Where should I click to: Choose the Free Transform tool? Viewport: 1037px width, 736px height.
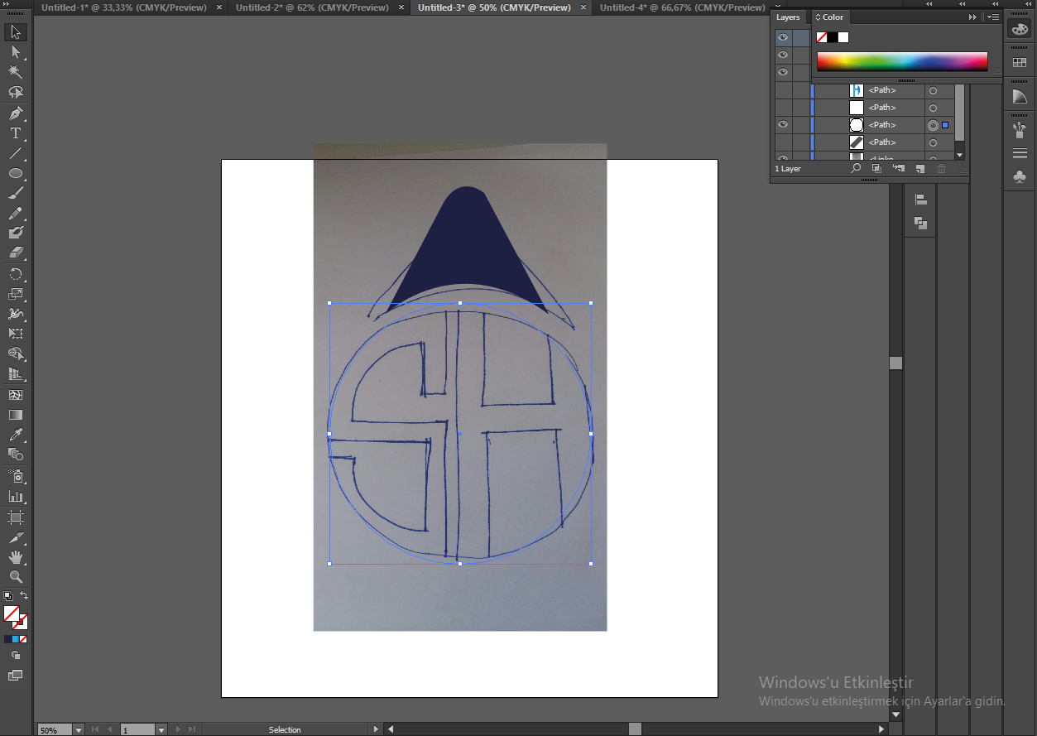pyautogui.click(x=16, y=334)
